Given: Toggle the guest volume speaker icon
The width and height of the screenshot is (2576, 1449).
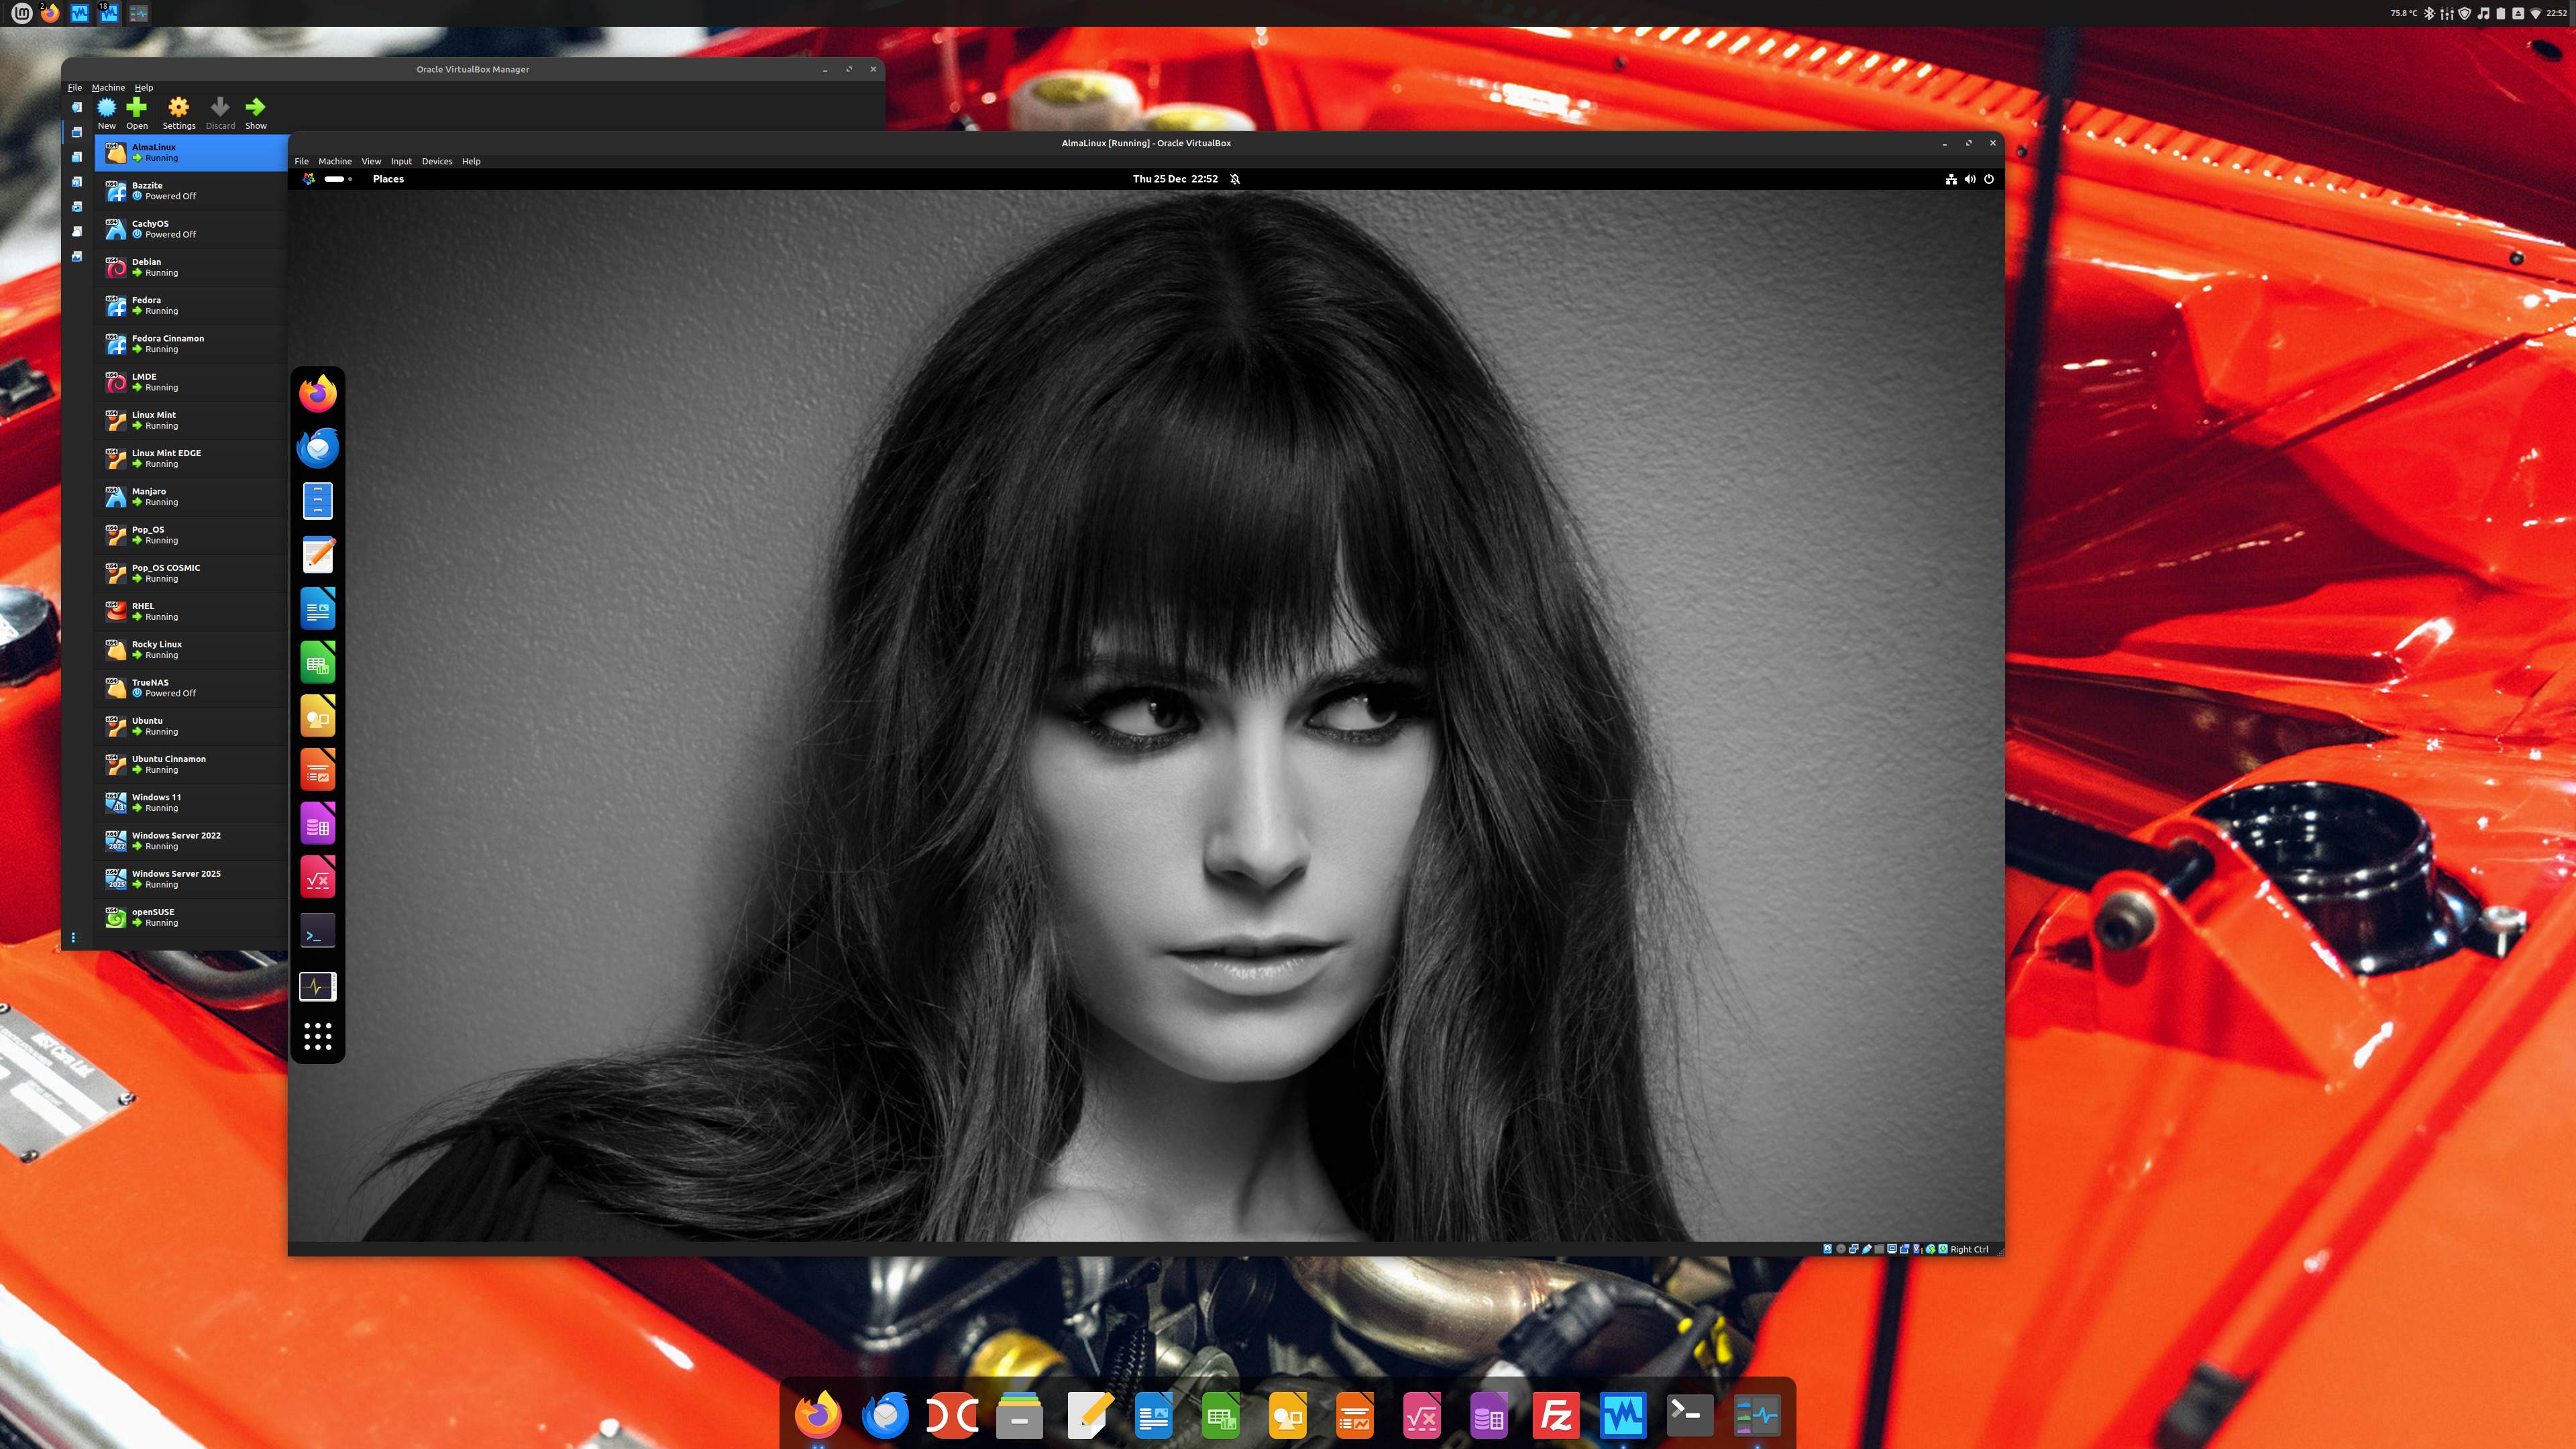Looking at the screenshot, I should tap(1969, 179).
